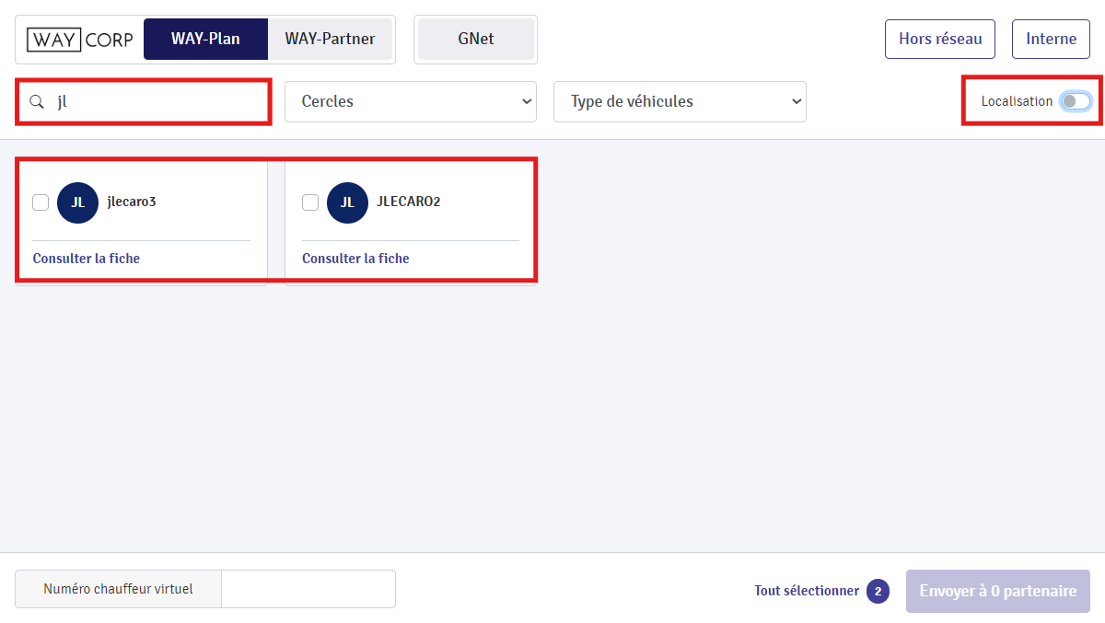Switch to the WAY-Partner tab

330,40
